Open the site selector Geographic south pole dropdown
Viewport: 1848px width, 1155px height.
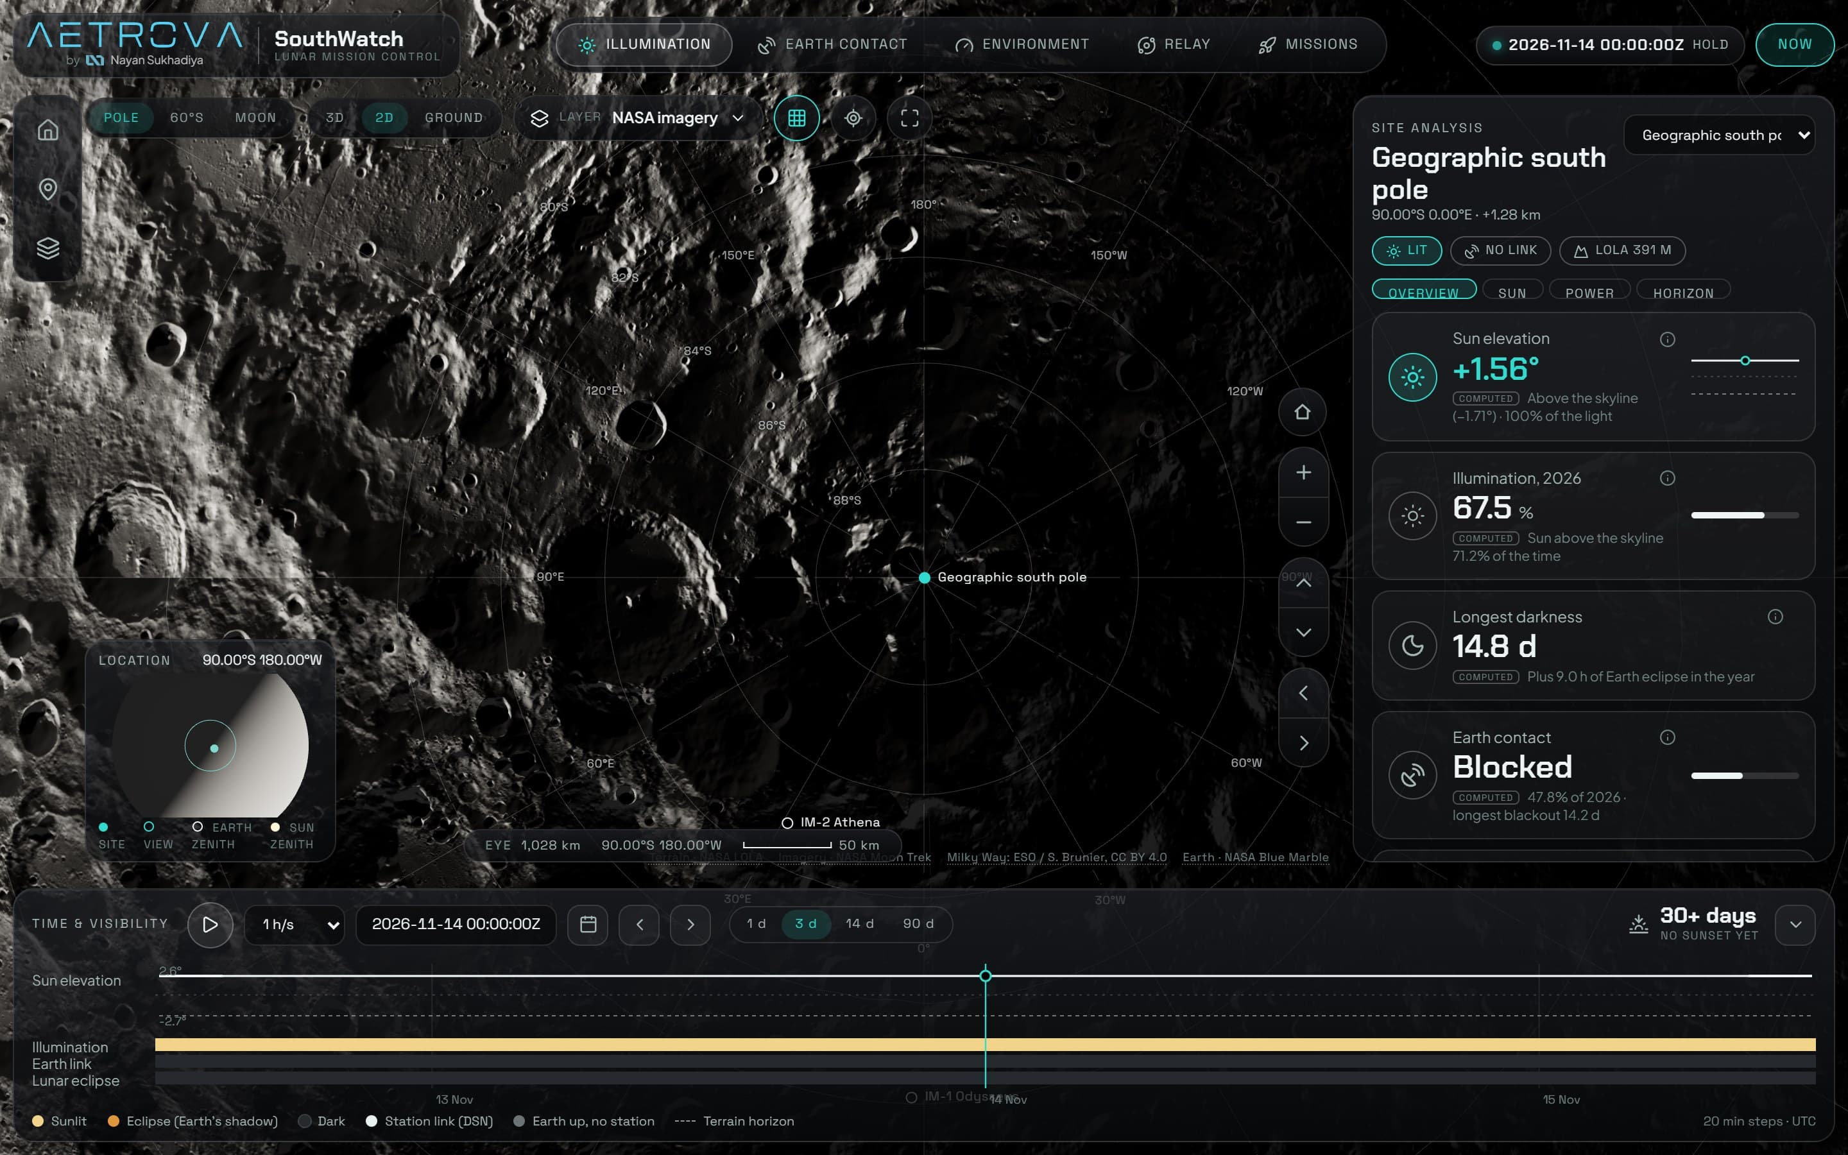click(x=1719, y=135)
